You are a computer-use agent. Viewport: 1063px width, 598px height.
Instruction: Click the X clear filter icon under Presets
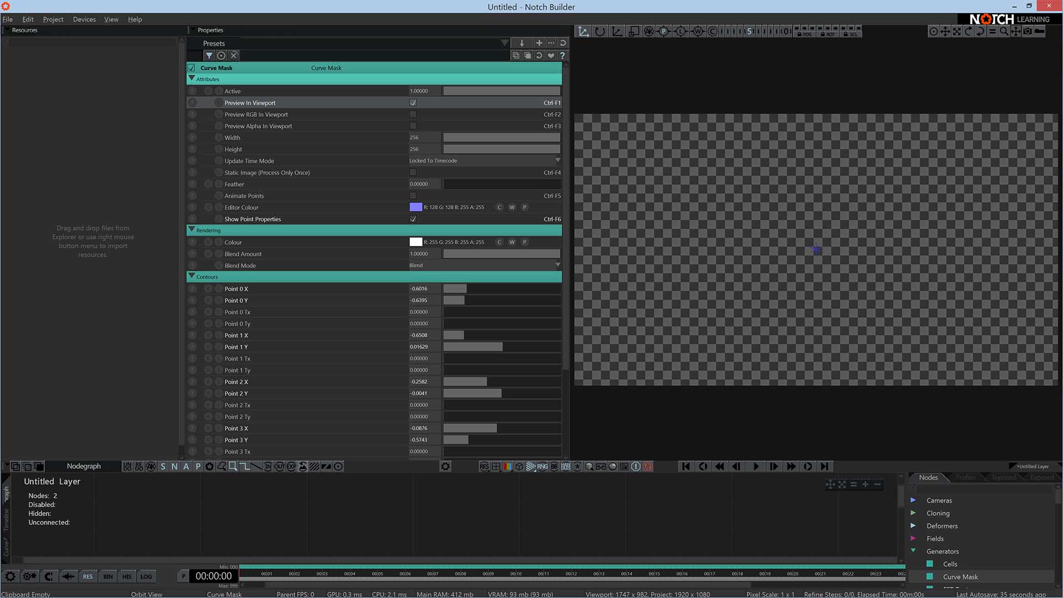tap(234, 55)
